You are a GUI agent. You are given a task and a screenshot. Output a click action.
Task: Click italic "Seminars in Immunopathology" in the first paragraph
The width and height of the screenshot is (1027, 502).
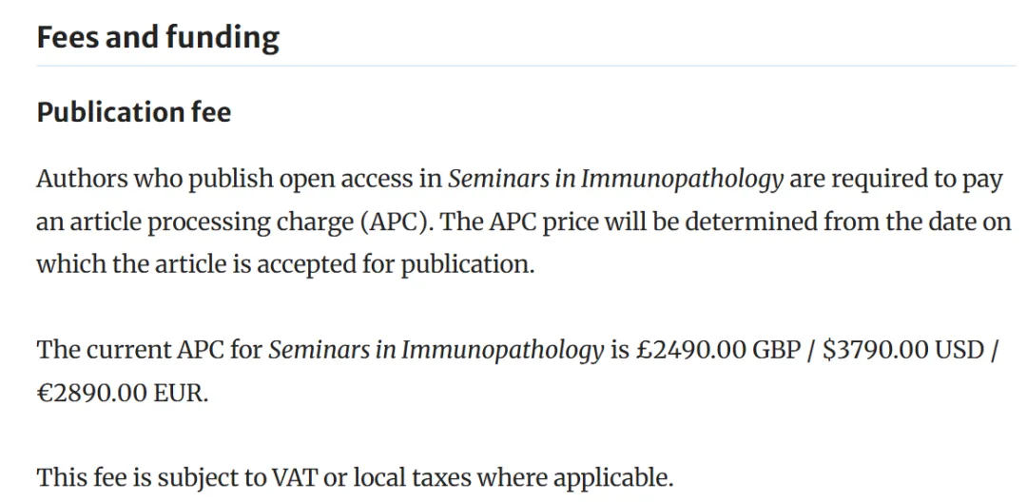(615, 180)
